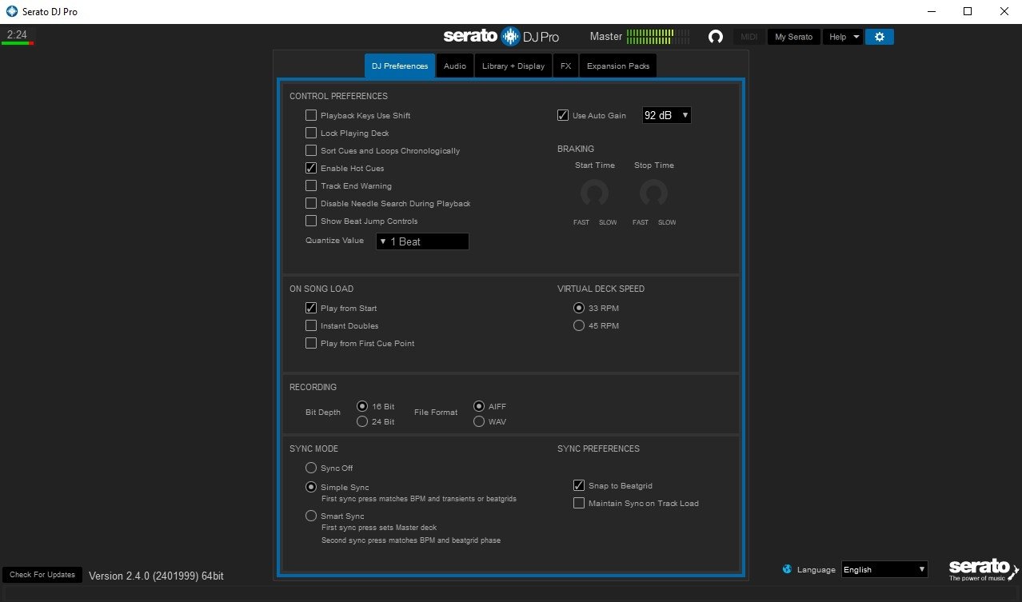1022x602 pixels.
Task: Open the 92 dB auto gain dropdown
Action: point(667,115)
